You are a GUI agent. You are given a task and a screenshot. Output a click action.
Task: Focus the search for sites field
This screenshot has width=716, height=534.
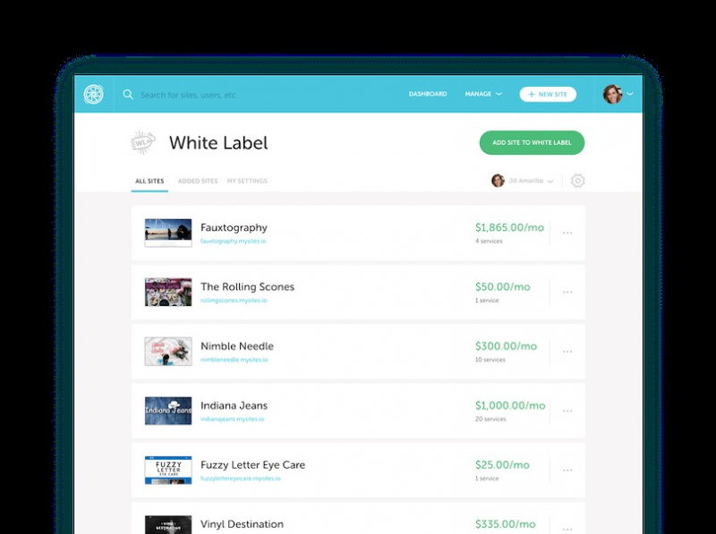[189, 95]
